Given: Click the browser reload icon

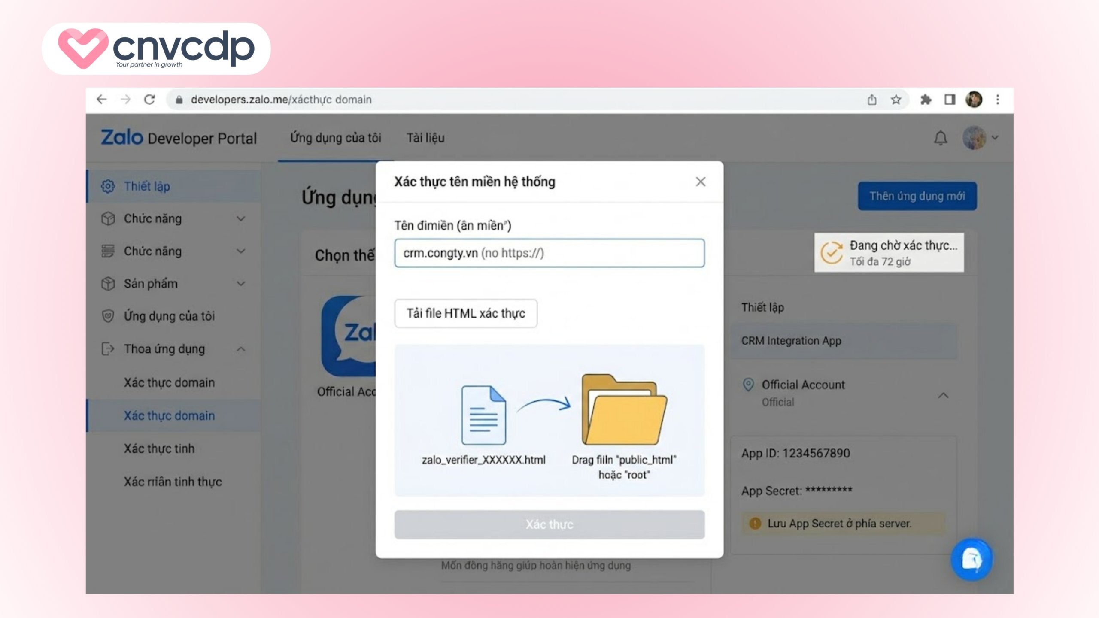Looking at the screenshot, I should point(149,99).
